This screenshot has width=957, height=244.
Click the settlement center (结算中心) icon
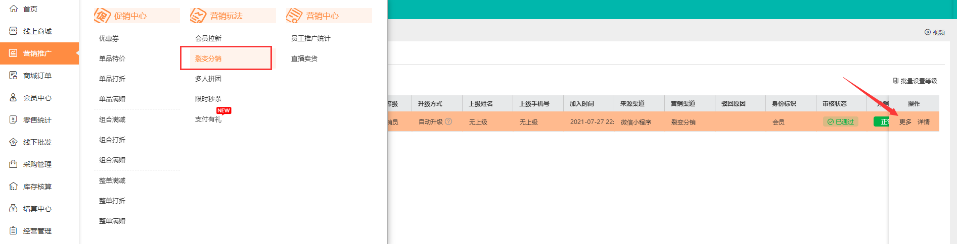14,209
